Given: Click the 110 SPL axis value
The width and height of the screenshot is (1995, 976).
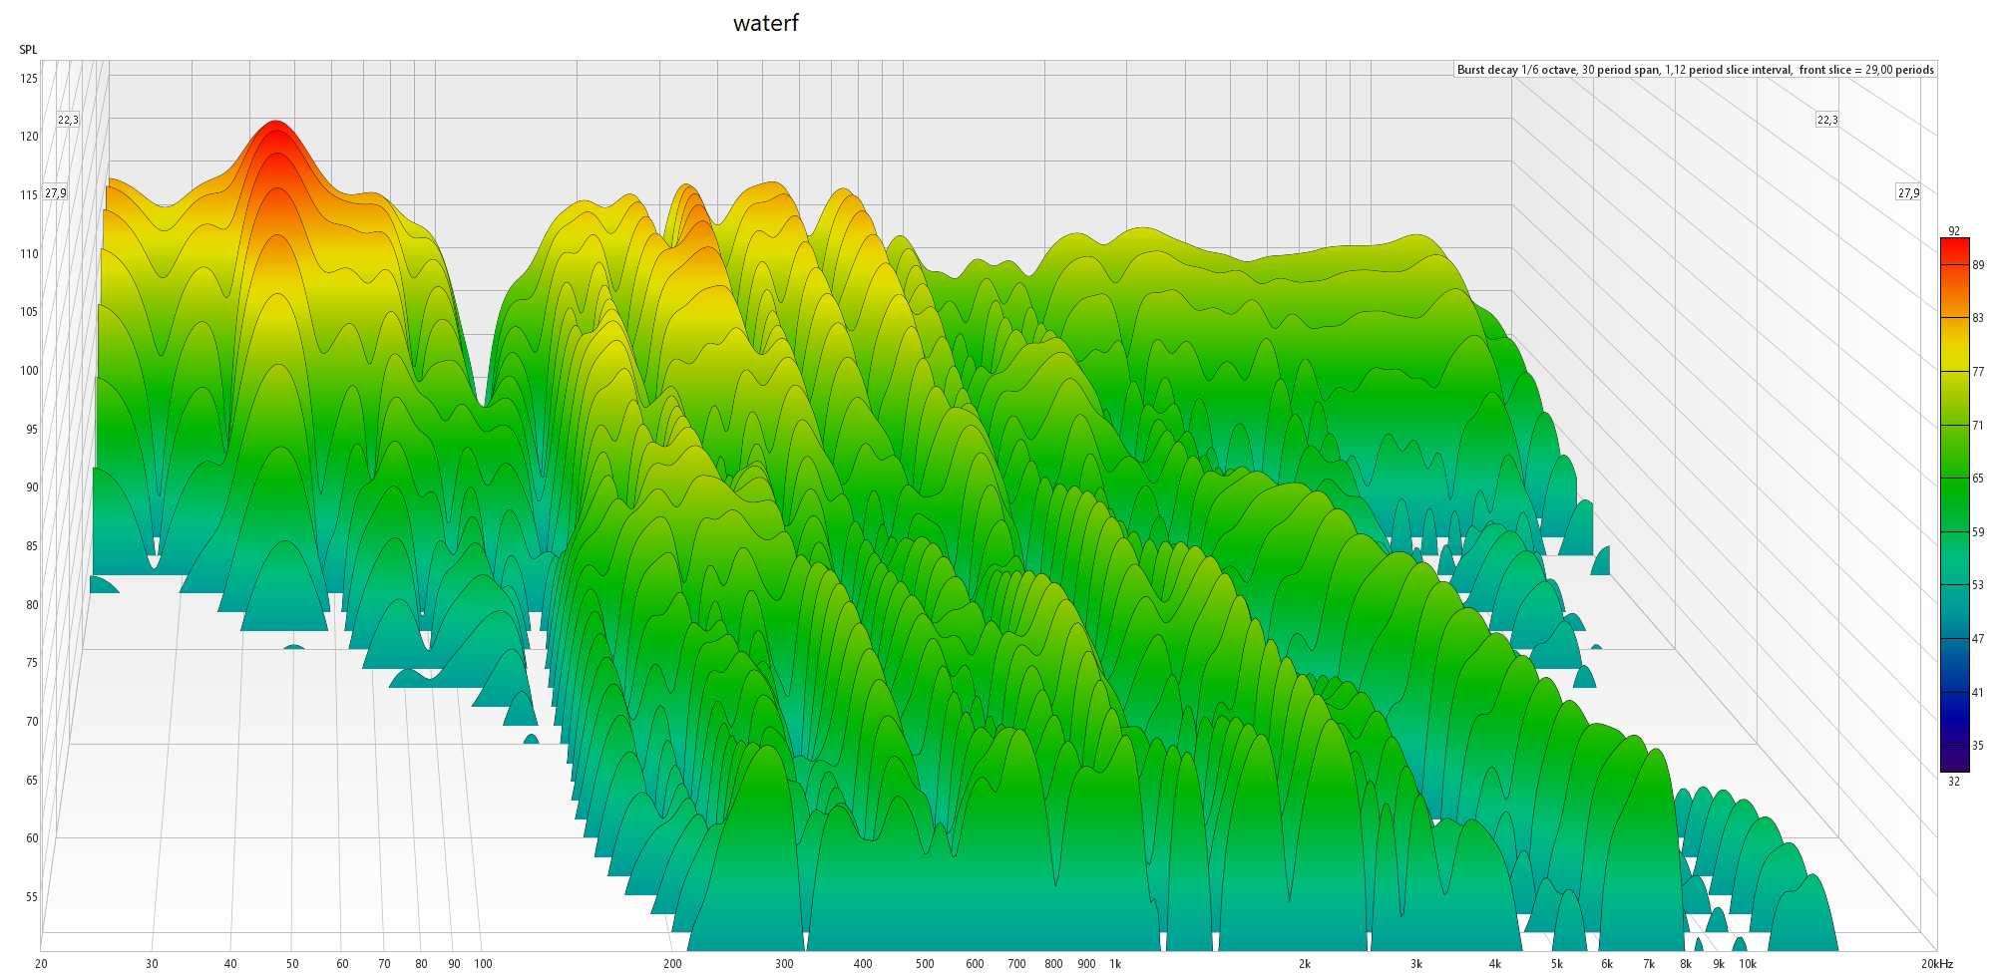Looking at the screenshot, I should (29, 254).
